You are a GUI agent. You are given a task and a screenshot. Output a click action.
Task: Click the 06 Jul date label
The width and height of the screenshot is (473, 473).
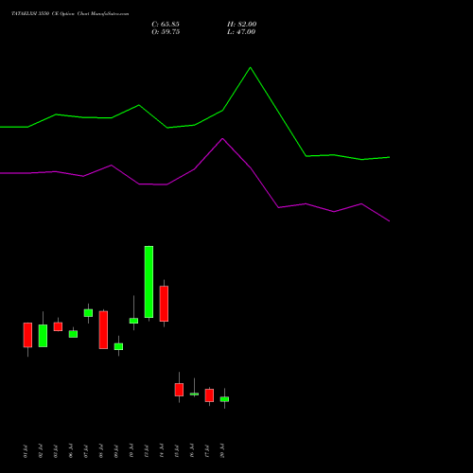pyautogui.click(x=71, y=451)
